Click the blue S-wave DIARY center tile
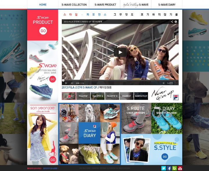The height and width of the screenshot is (171, 209). (x=89, y=133)
